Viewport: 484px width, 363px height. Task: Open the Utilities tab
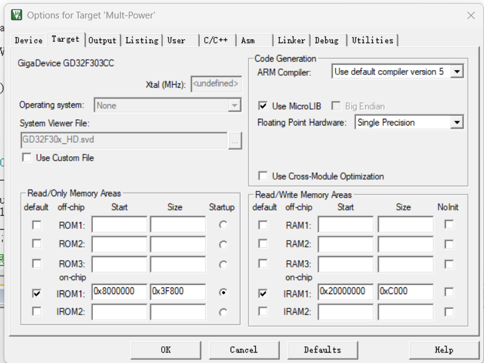[x=373, y=41]
